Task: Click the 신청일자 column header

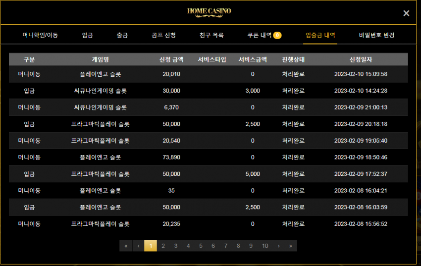Action: pos(361,59)
